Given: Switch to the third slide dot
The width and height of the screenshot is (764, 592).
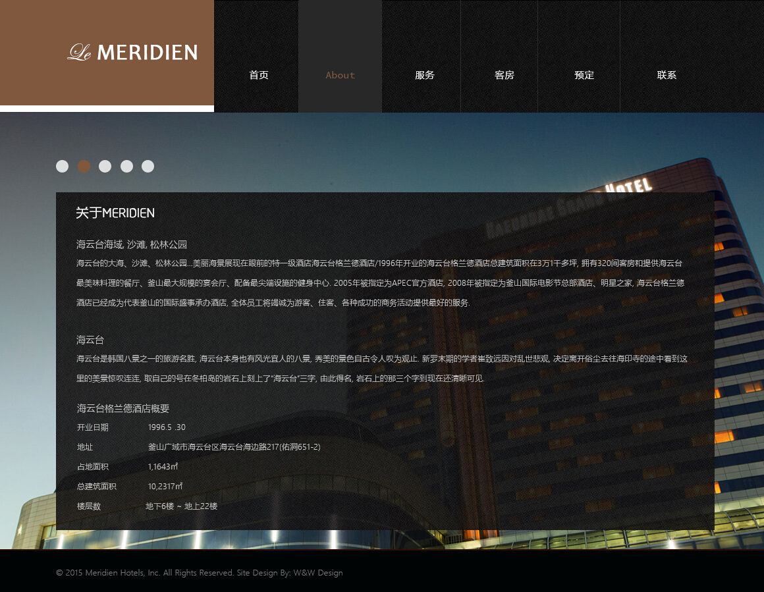Looking at the screenshot, I should [x=105, y=166].
